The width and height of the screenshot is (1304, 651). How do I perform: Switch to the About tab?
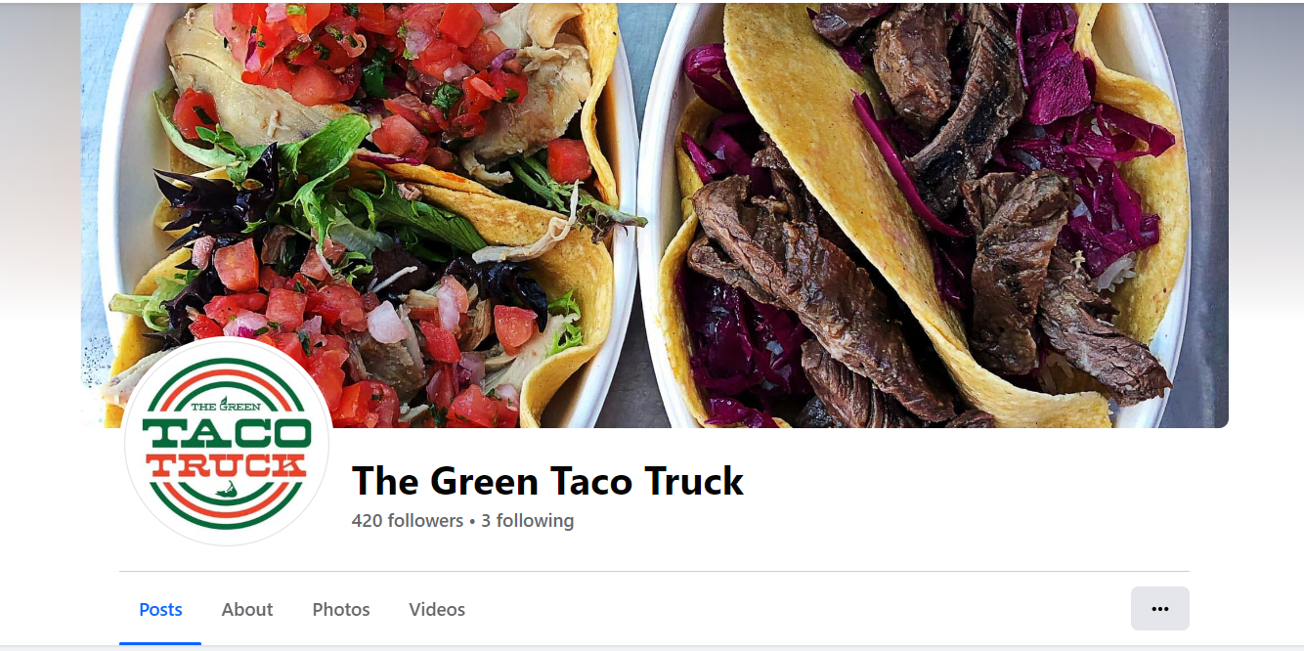pyautogui.click(x=247, y=609)
